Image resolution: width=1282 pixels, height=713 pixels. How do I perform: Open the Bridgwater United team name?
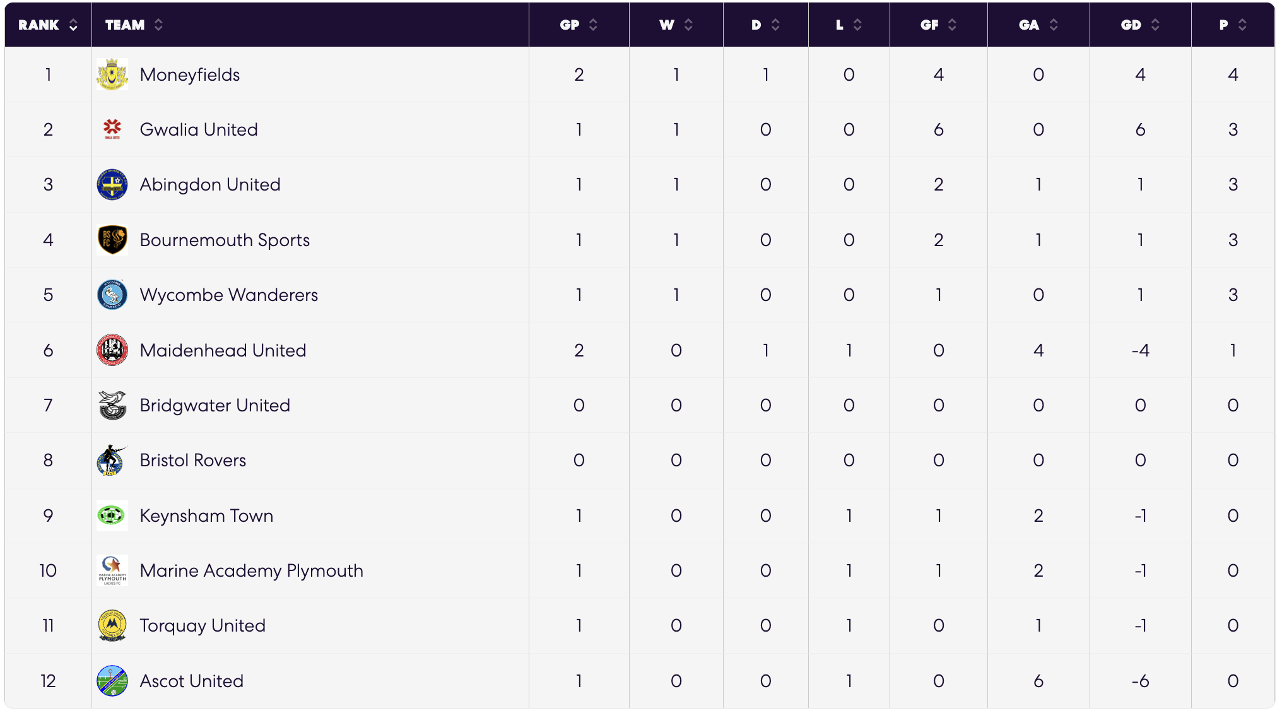coord(215,405)
